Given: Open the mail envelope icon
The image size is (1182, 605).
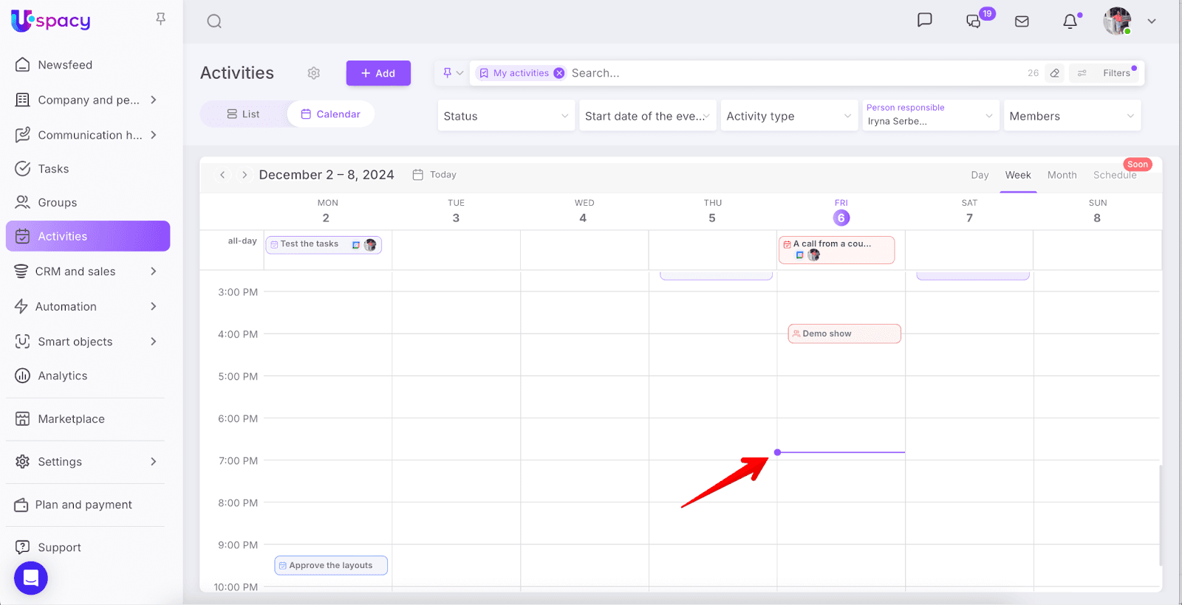Looking at the screenshot, I should pos(1022,21).
